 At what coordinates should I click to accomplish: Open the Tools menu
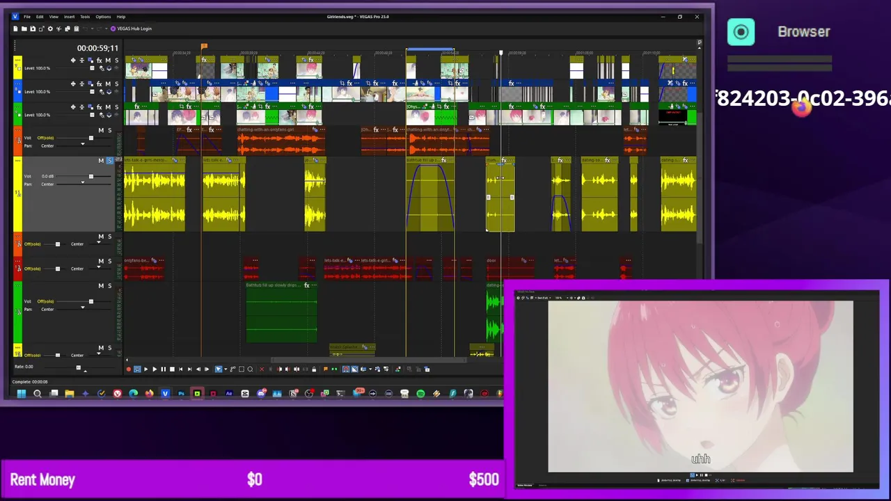[85, 17]
